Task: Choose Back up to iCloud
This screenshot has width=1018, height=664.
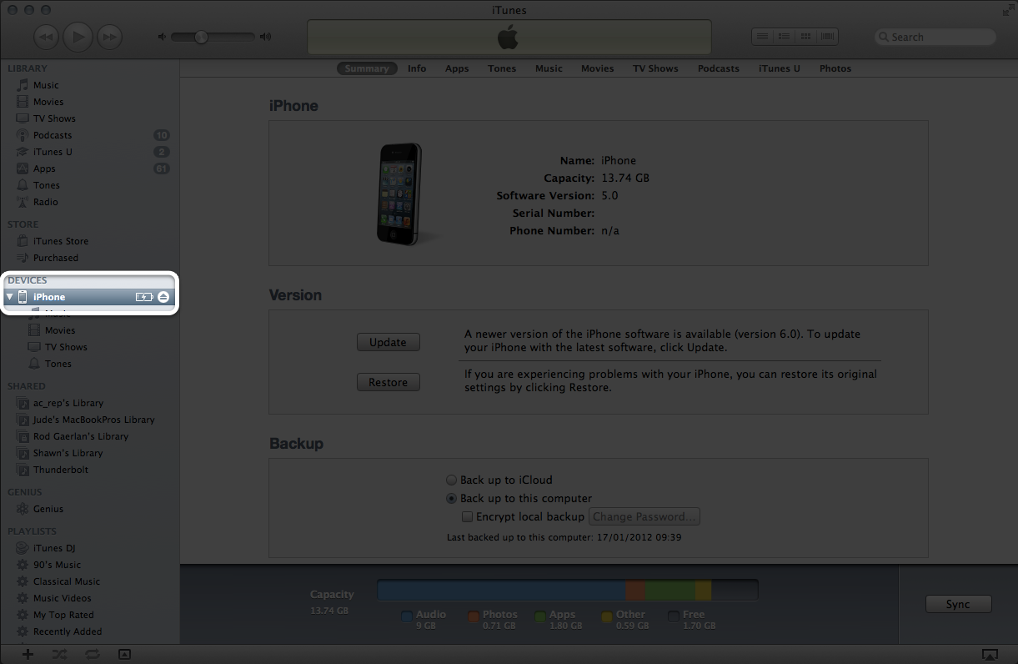Action: click(452, 480)
